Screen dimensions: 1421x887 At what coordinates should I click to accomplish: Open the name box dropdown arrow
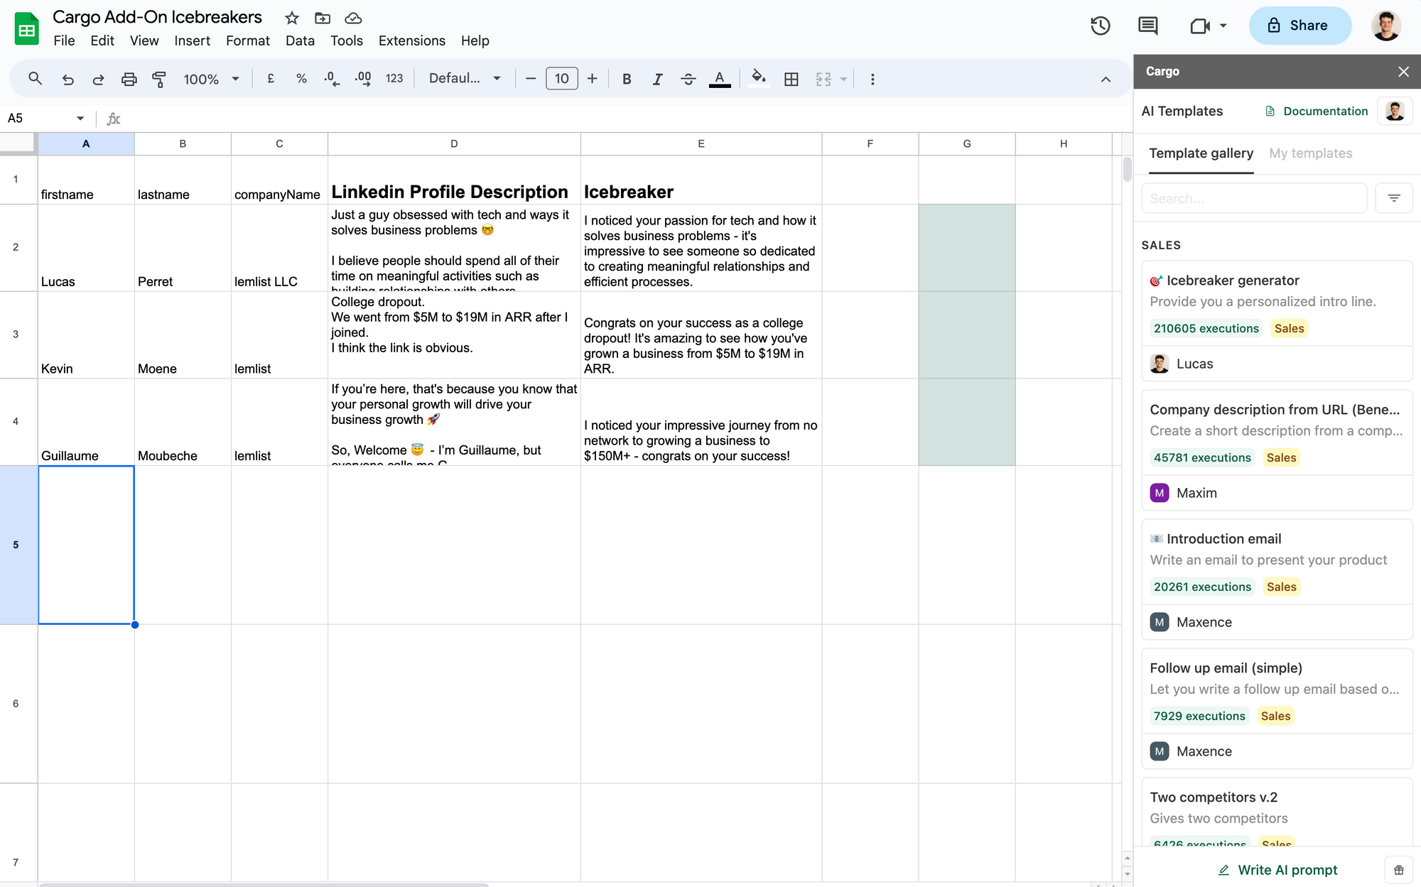click(80, 118)
